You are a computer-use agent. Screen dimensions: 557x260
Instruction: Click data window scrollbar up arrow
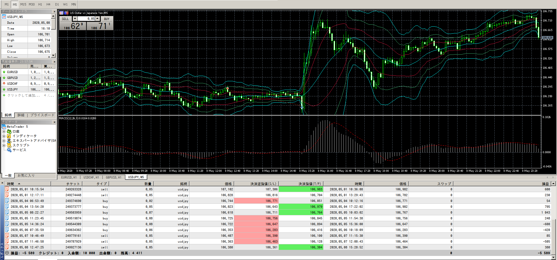(x=53, y=16)
